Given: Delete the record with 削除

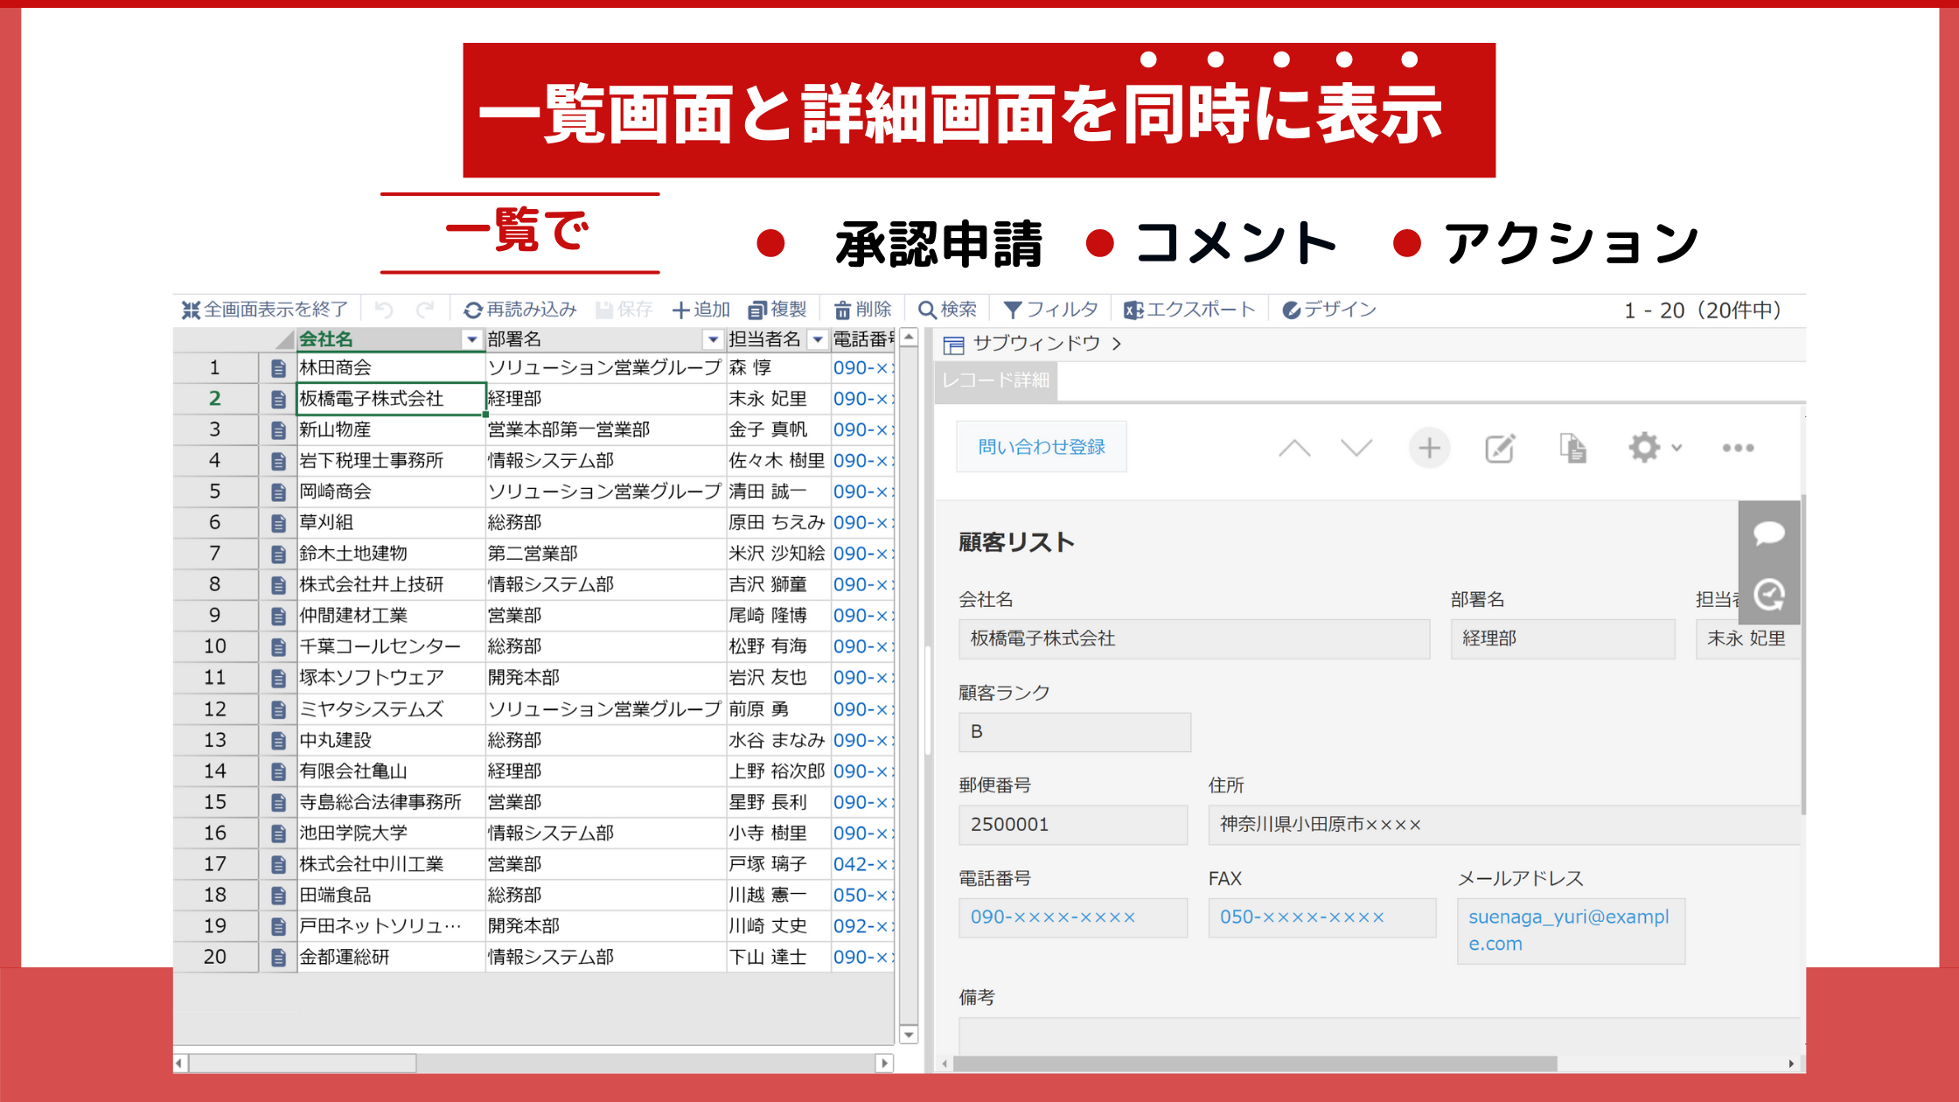Looking at the screenshot, I should [x=862, y=310].
